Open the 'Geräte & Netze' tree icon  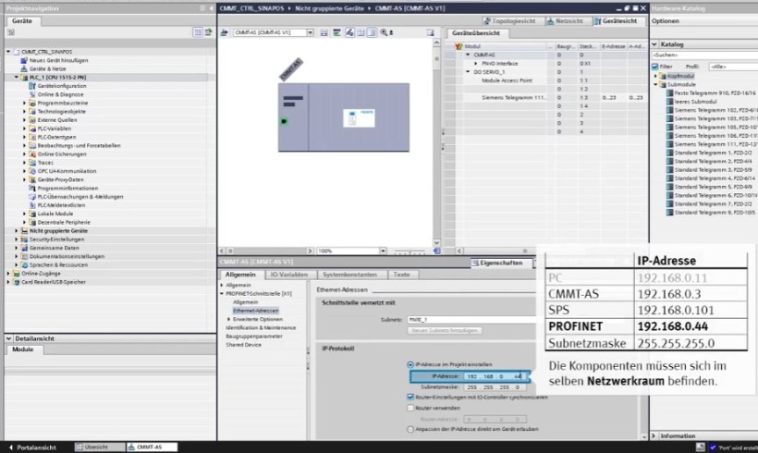point(24,68)
